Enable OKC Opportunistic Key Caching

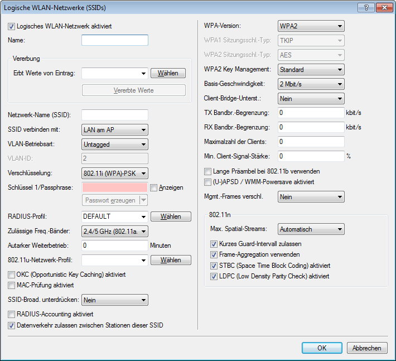coord(12,275)
